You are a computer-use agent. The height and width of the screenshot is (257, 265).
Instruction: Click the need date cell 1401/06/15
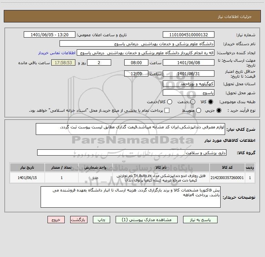point(27,178)
